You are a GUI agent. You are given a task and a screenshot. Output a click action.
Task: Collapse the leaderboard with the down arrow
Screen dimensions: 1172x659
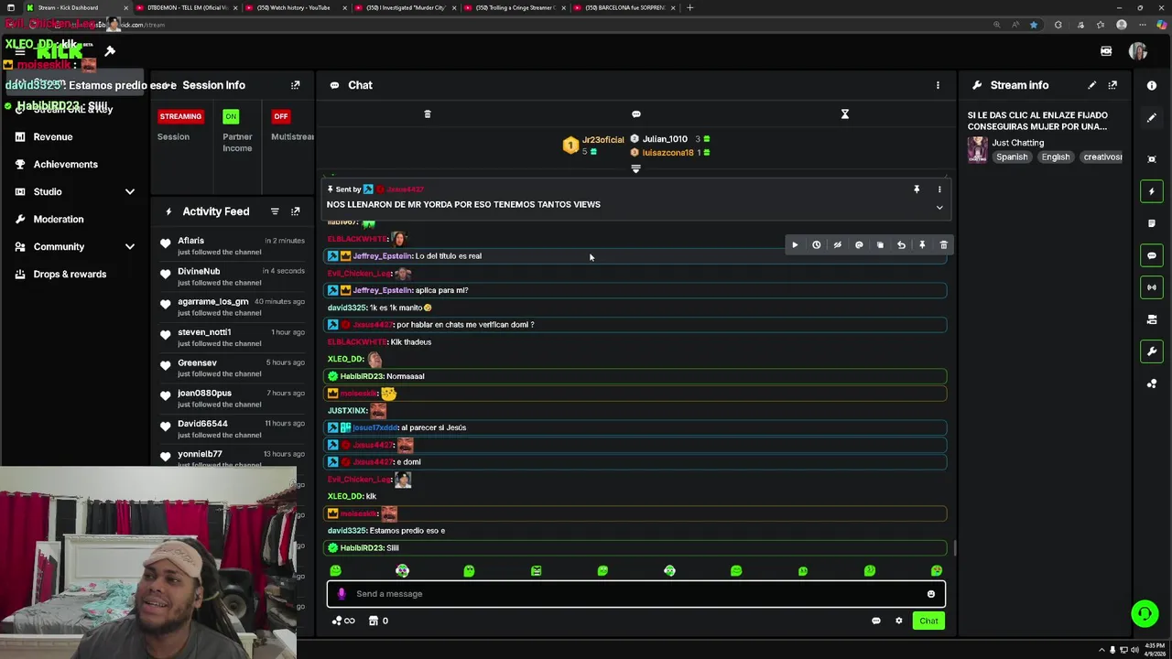point(635,168)
